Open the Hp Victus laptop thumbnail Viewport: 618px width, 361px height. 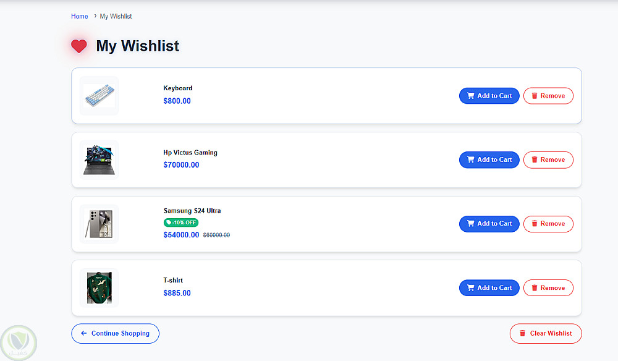click(99, 160)
